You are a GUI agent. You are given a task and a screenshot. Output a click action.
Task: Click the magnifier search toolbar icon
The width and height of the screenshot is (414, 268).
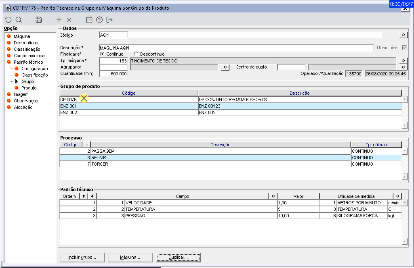pyautogui.click(x=19, y=20)
